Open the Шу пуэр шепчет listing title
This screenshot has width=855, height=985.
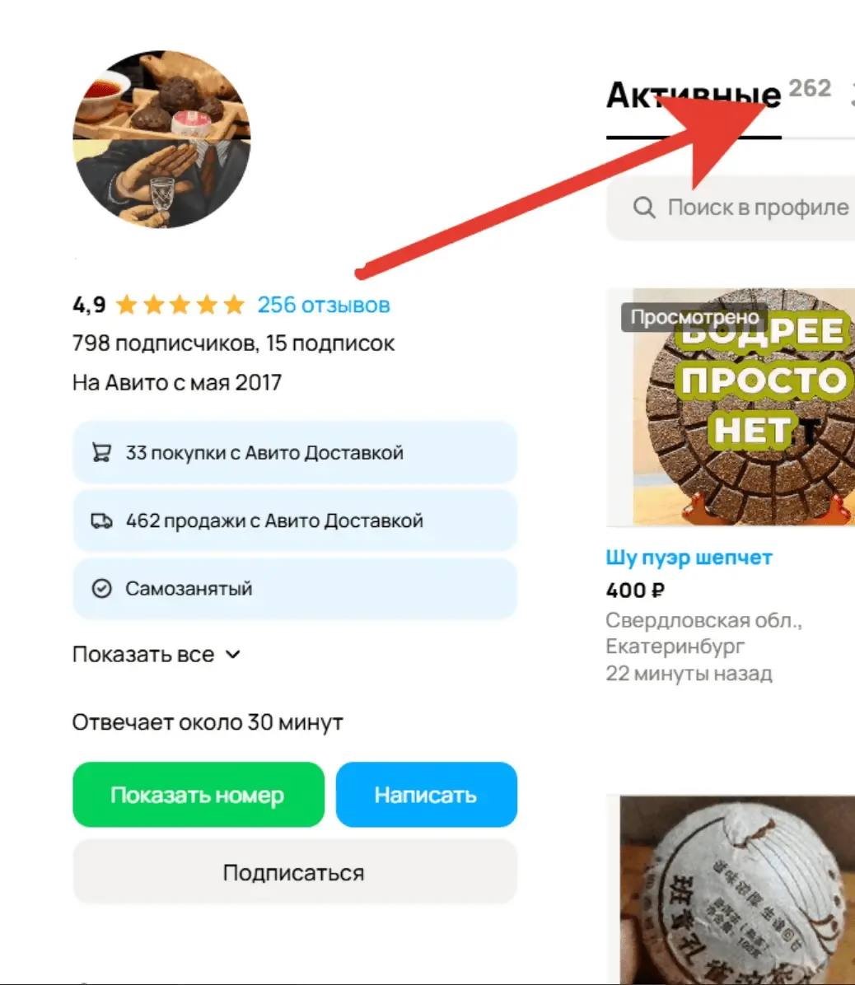[689, 558]
